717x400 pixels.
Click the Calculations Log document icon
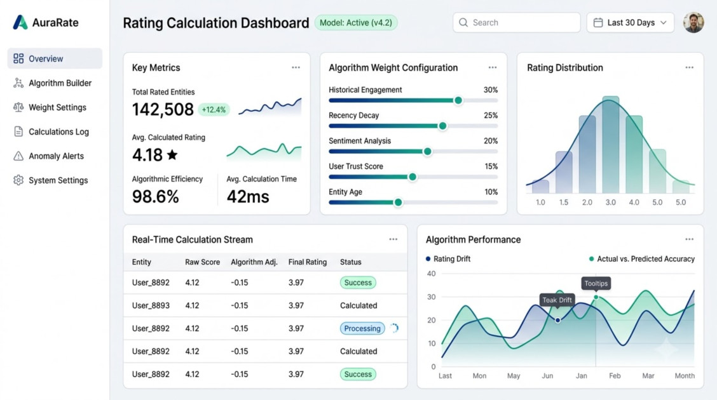tap(18, 131)
